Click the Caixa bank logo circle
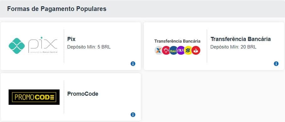This screenshot has width=285, height=122. (158, 50)
